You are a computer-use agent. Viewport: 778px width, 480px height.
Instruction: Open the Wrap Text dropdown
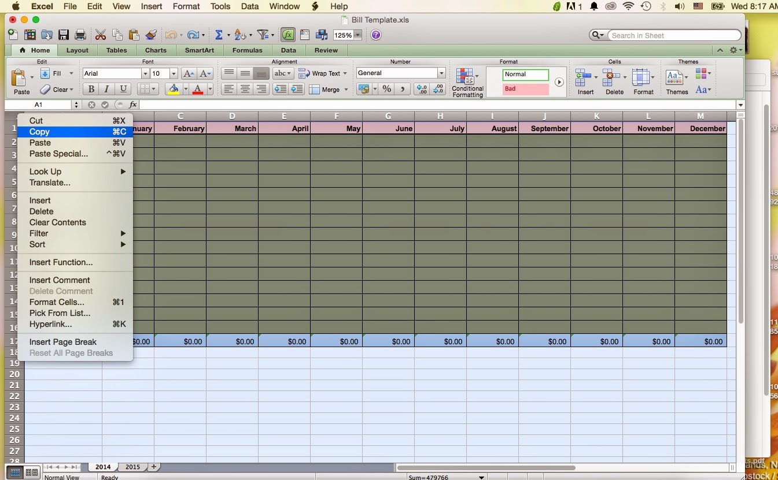click(x=345, y=73)
